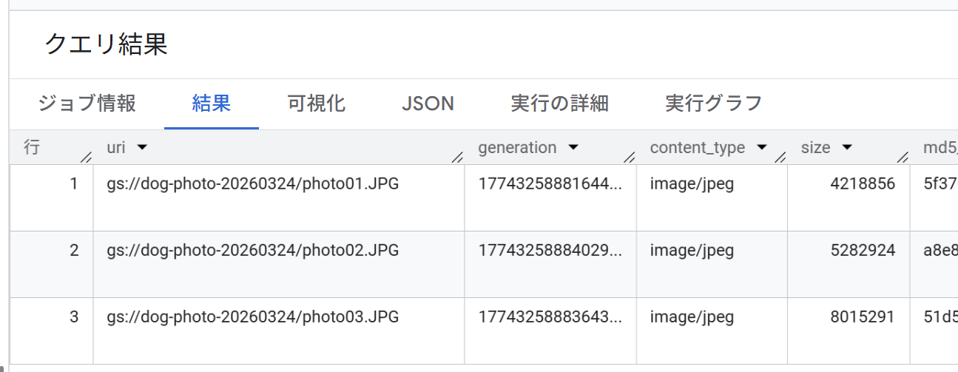Click the generation cell in row 3
This screenshot has width=958, height=372.
point(550,317)
